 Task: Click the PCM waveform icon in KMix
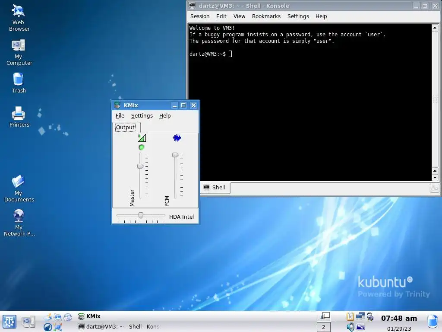(x=177, y=138)
